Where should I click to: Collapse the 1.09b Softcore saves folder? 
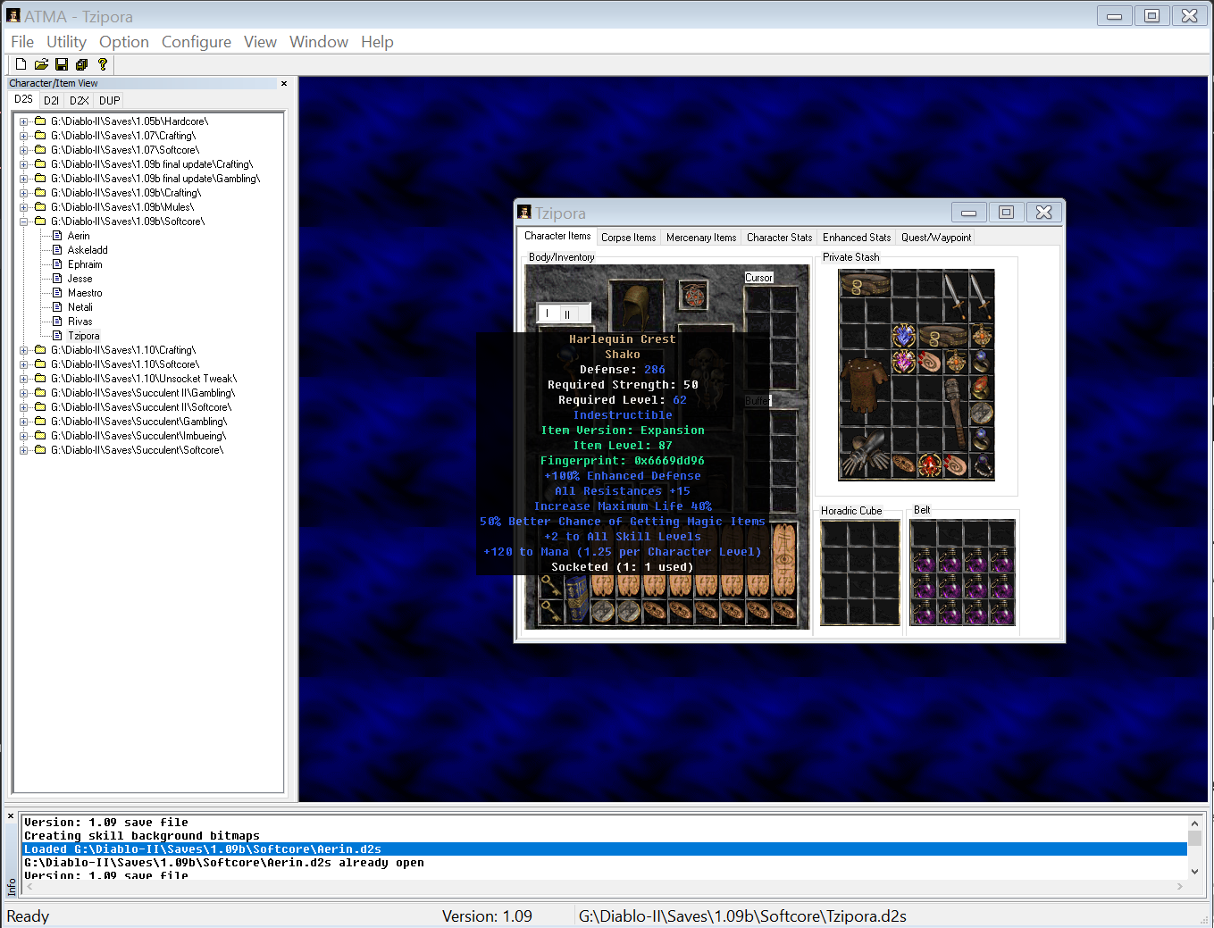(x=24, y=222)
